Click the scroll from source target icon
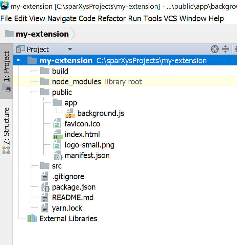237x245 pixels. 215,49
